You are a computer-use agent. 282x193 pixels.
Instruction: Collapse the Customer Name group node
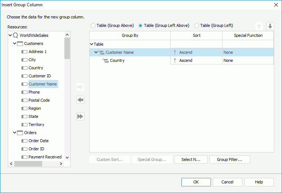click(x=96, y=52)
